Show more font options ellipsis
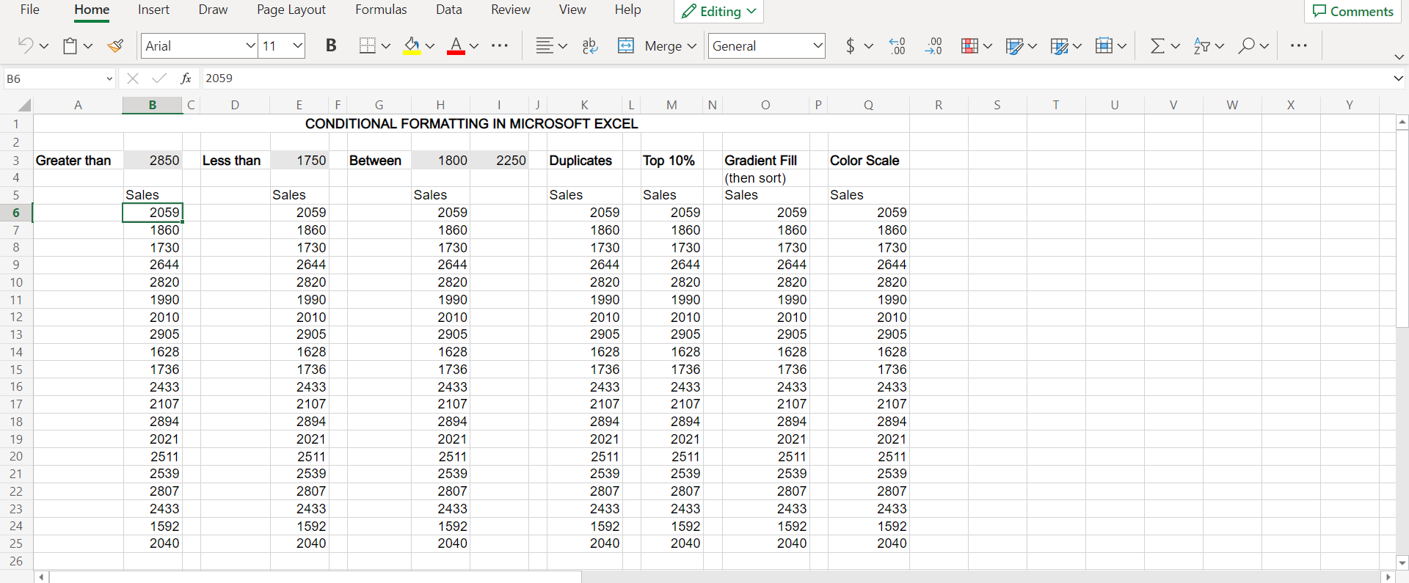1409x583 pixels. point(500,45)
